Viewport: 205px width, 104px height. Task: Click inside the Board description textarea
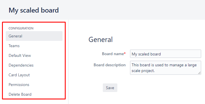pyautogui.click(x=166, y=68)
